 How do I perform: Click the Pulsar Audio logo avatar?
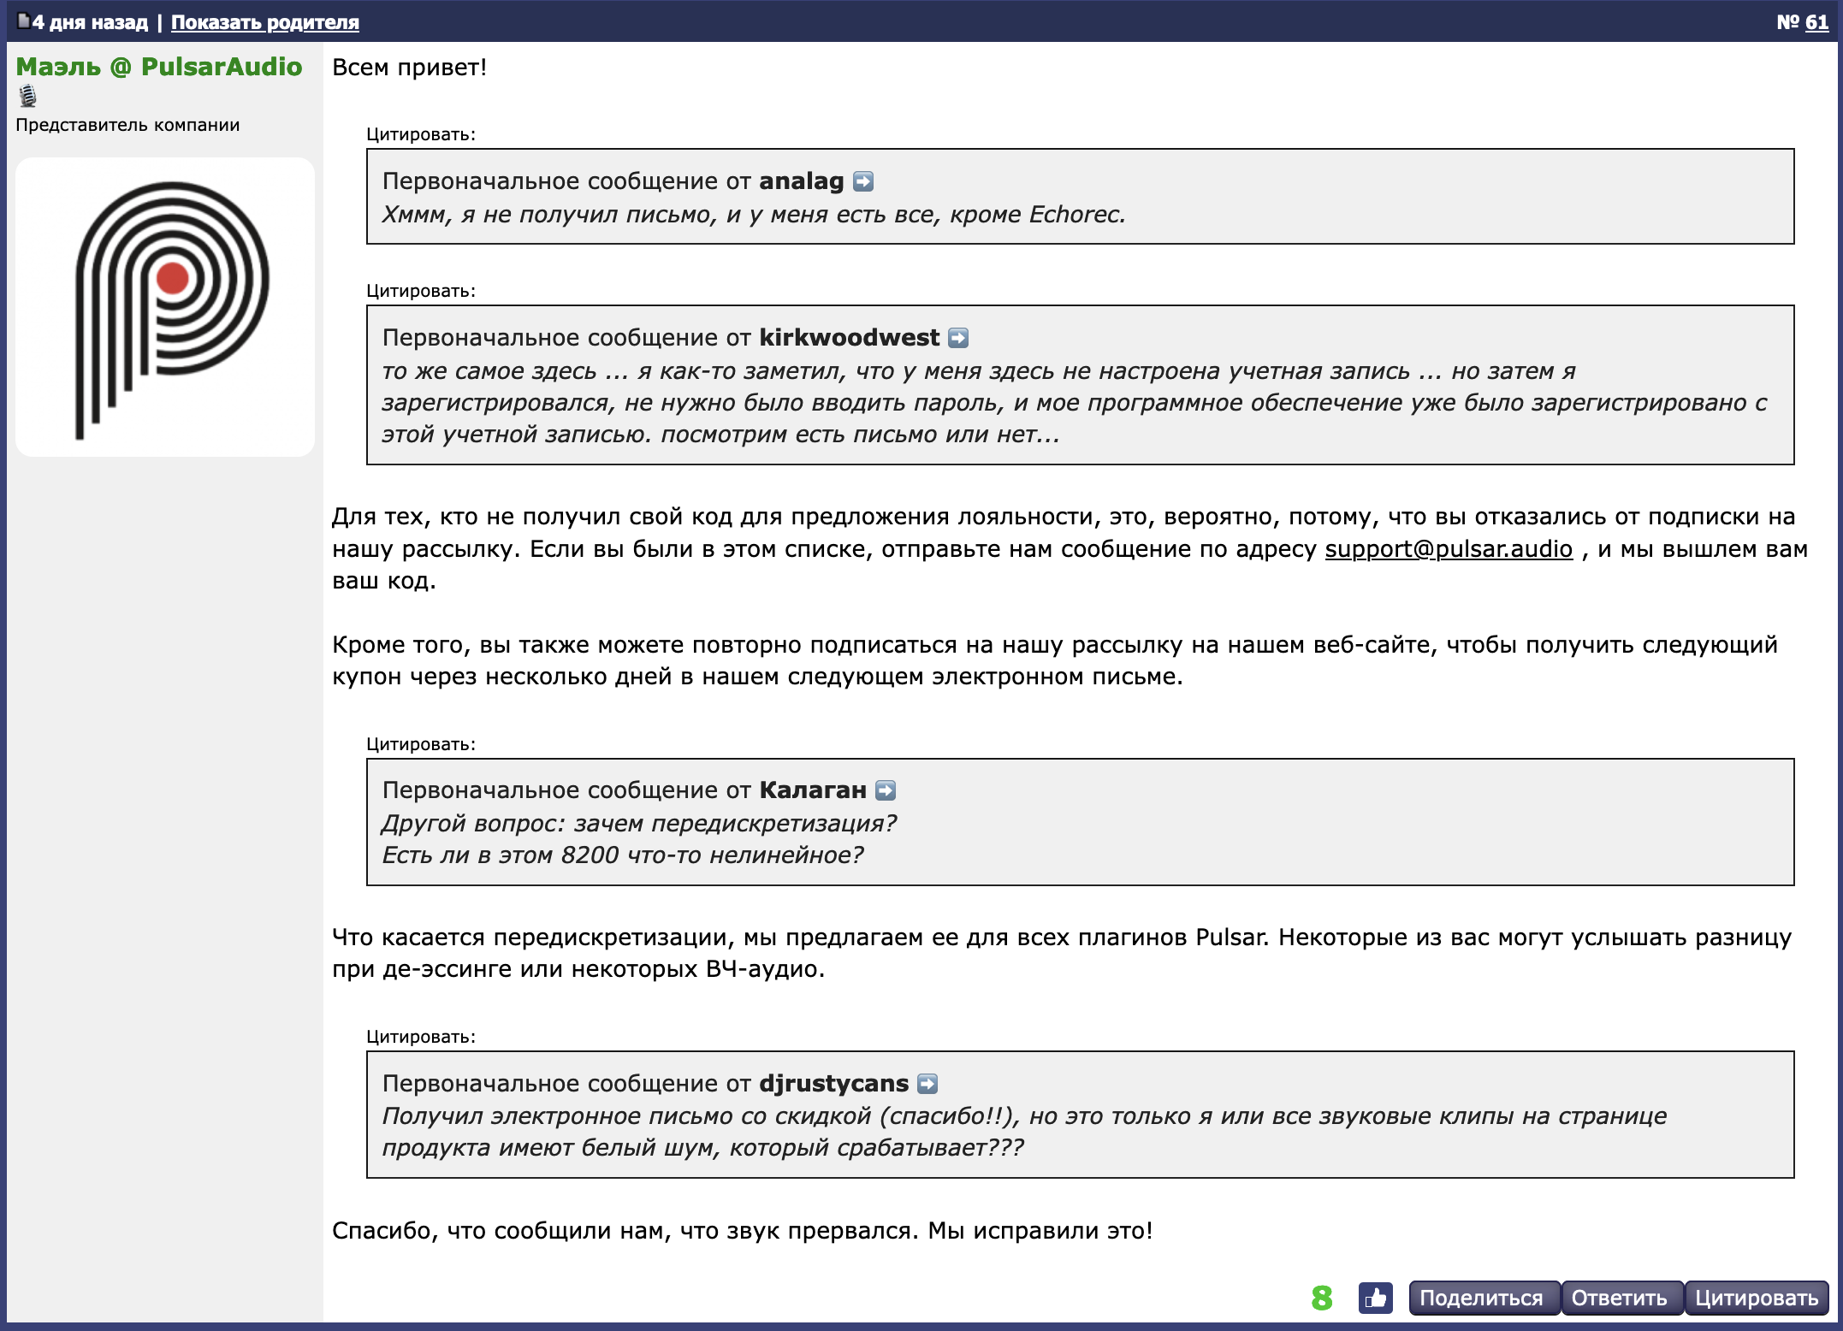click(165, 306)
